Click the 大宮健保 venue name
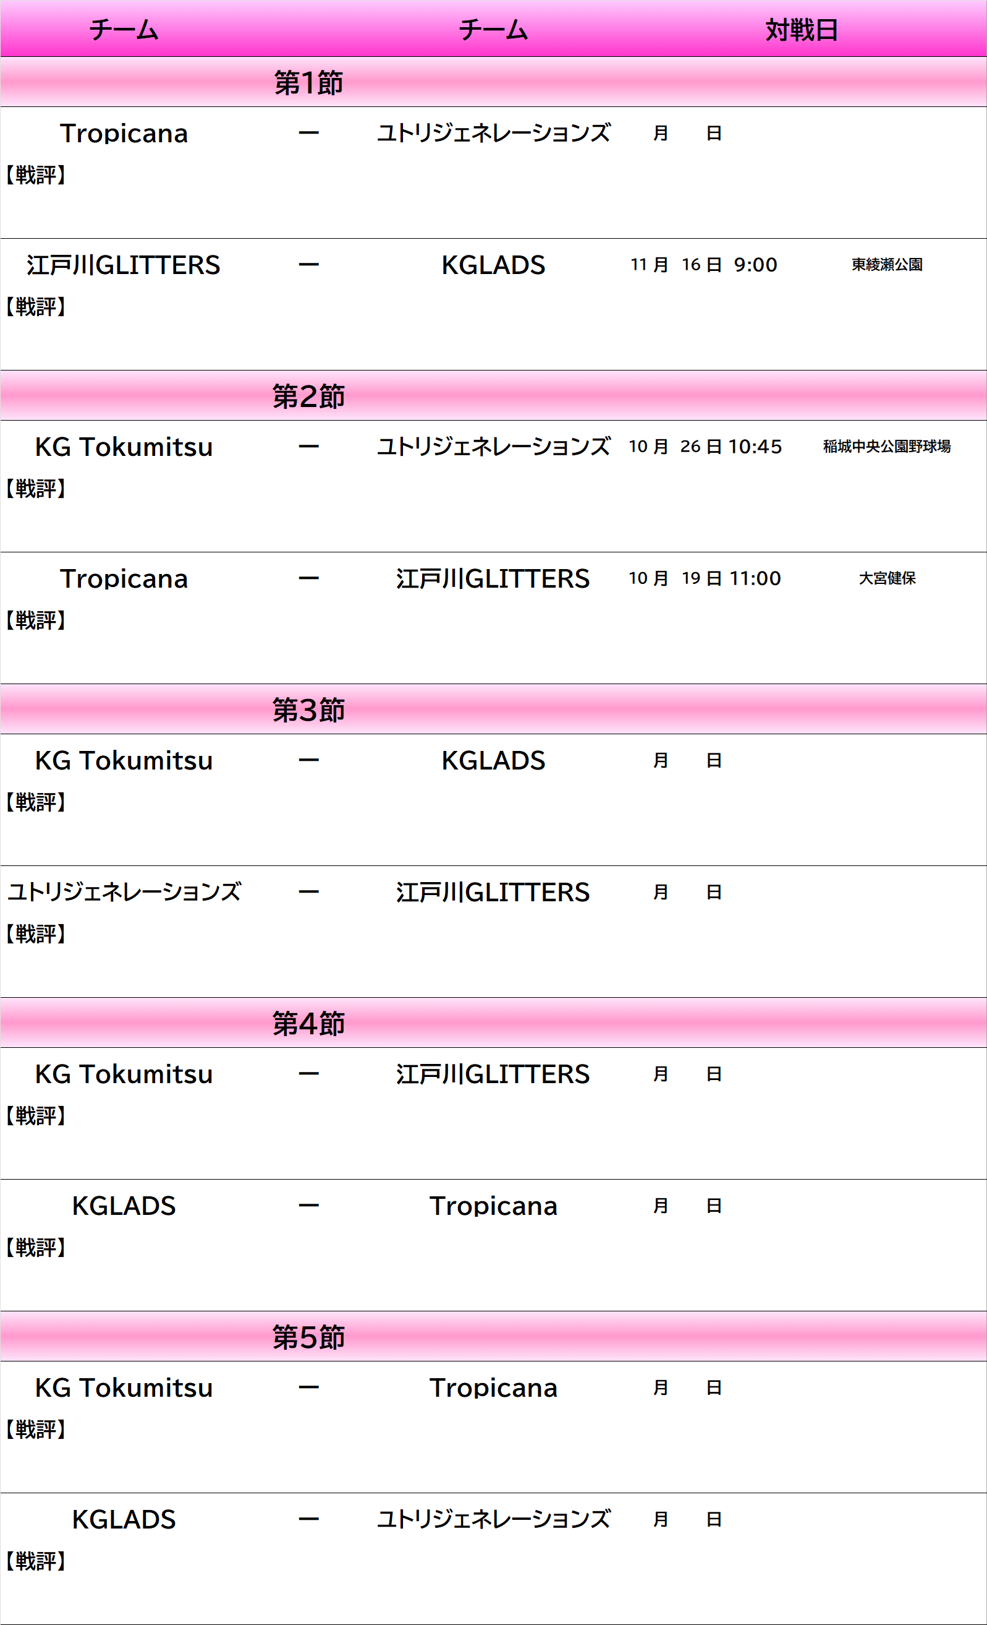The width and height of the screenshot is (987, 1625). pos(886,579)
